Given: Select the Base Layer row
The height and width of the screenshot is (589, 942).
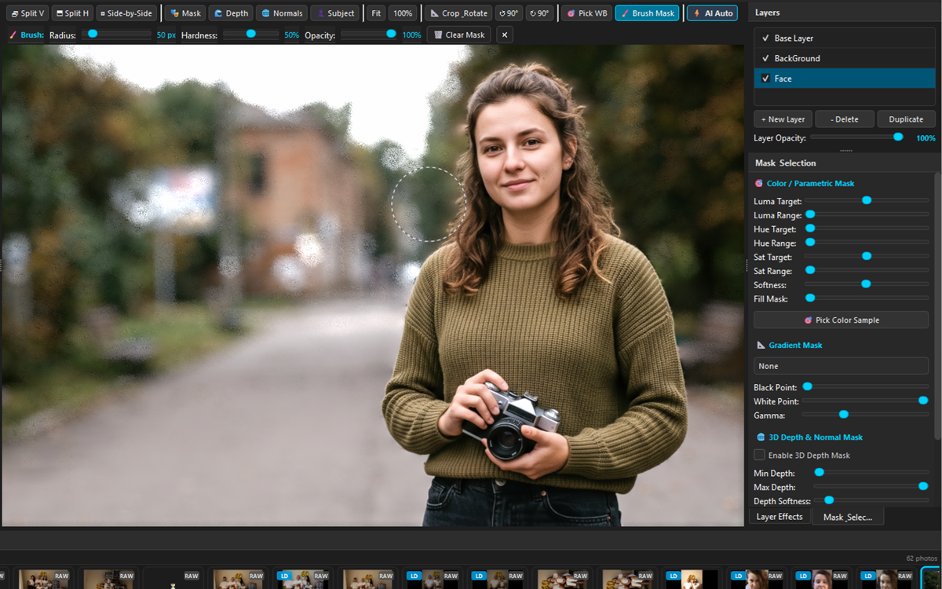Looking at the screenshot, I should tap(845, 38).
